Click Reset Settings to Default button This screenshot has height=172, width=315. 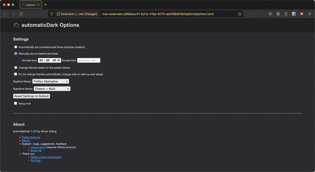31,96
